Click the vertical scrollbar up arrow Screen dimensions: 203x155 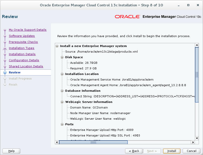point(197,45)
